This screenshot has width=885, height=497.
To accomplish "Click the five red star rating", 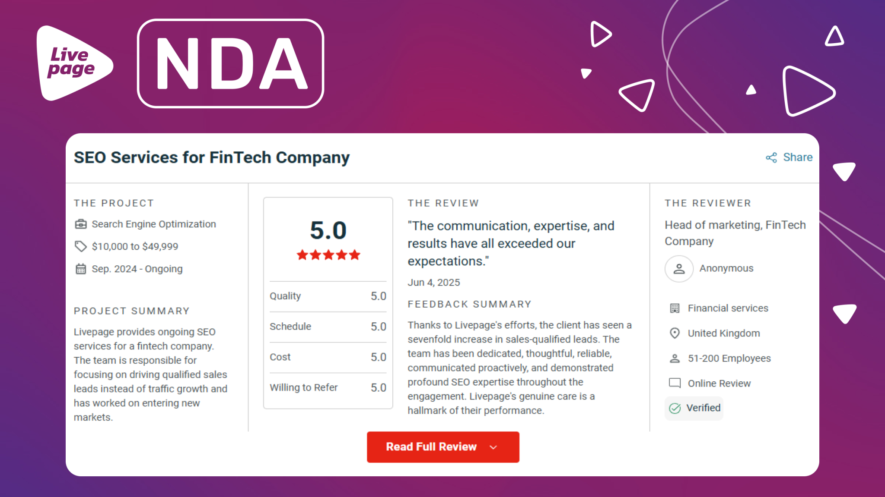I will [328, 255].
